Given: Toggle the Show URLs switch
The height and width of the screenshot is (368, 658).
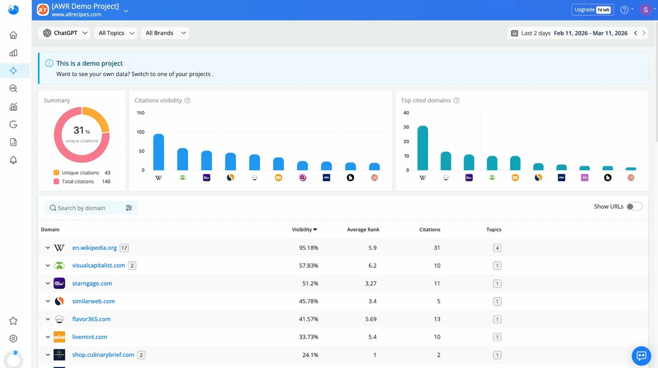Looking at the screenshot, I should (x=634, y=206).
